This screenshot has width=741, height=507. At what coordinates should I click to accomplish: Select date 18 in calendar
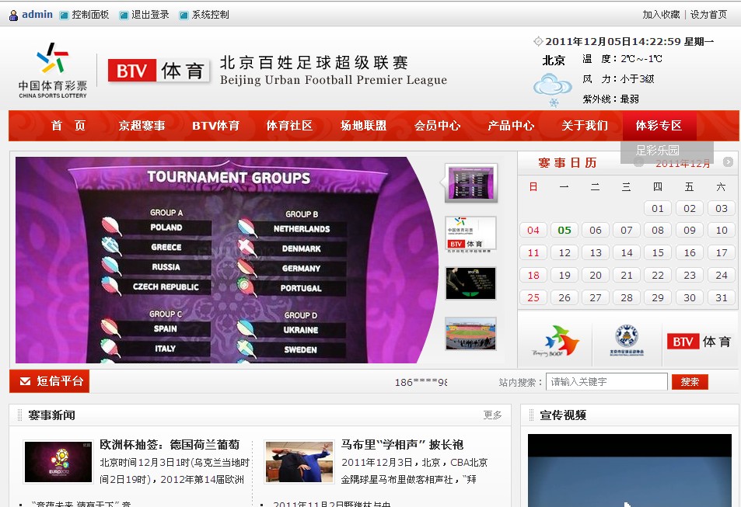[533, 275]
